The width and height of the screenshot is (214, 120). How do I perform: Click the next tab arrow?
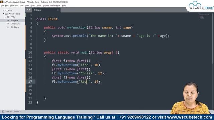pos(30,10)
